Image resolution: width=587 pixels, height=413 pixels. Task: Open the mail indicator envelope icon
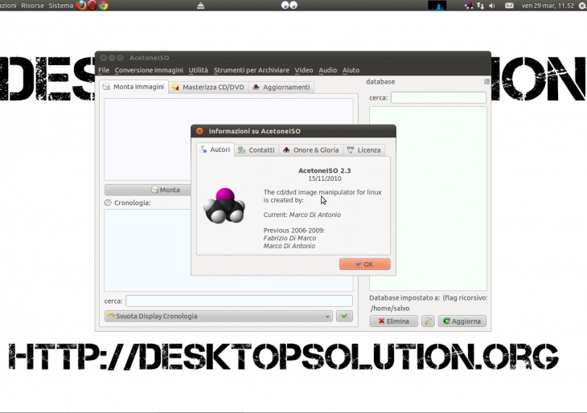(509, 6)
